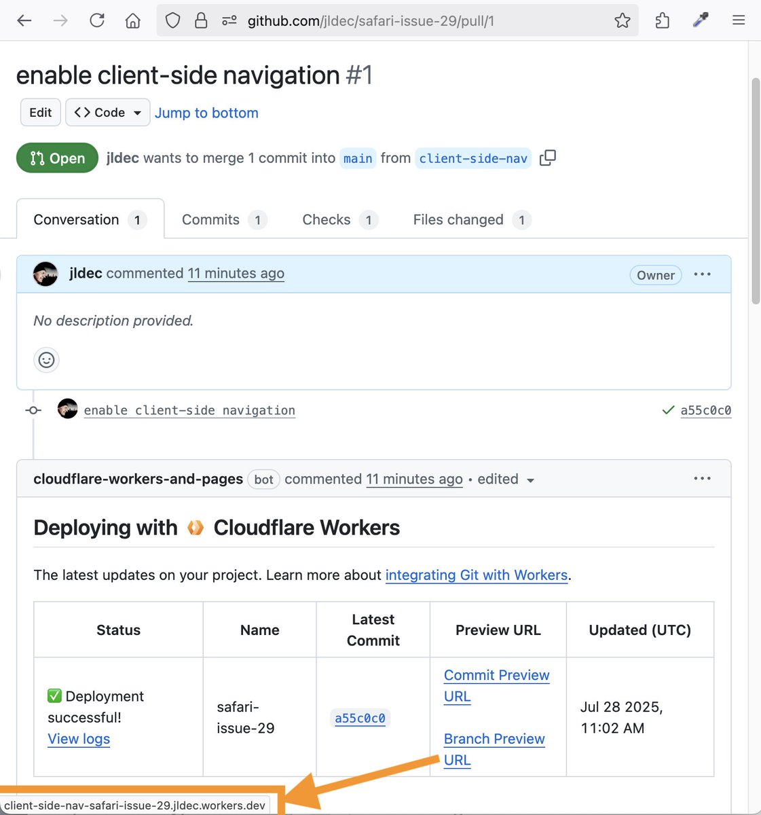The image size is (761, 815).
Task: Open options menu on Cloudflare bot comment
Action: pos(702,479)
